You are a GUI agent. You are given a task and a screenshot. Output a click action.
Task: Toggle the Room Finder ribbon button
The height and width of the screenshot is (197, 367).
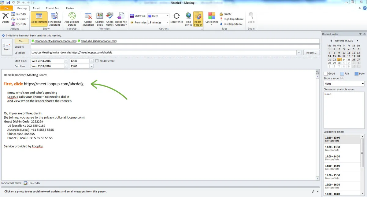click(x=198, y=19)
